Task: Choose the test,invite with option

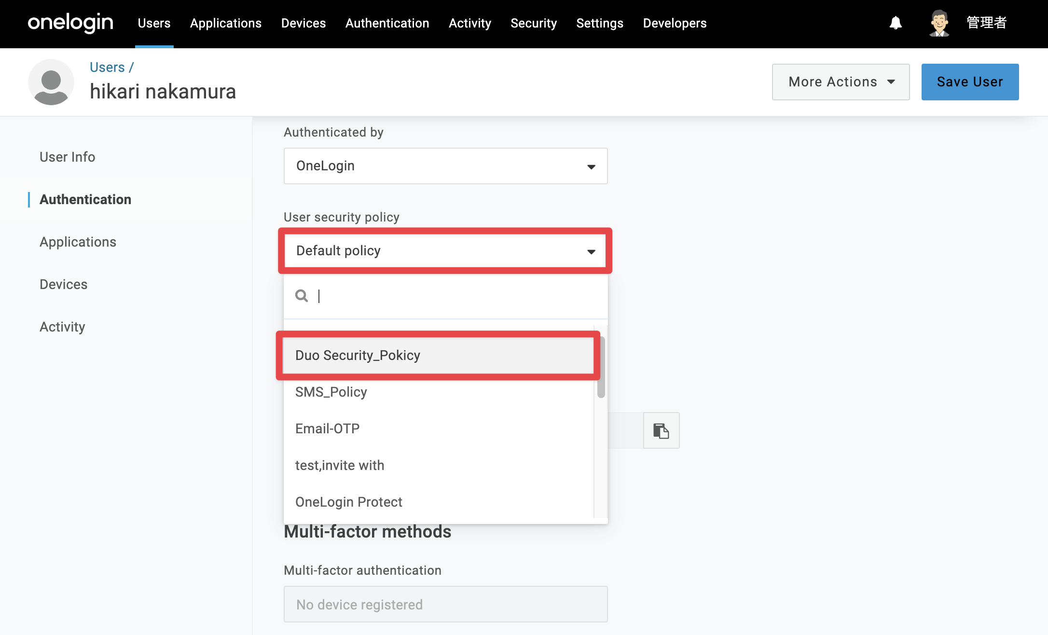Action: click(438, 465)
